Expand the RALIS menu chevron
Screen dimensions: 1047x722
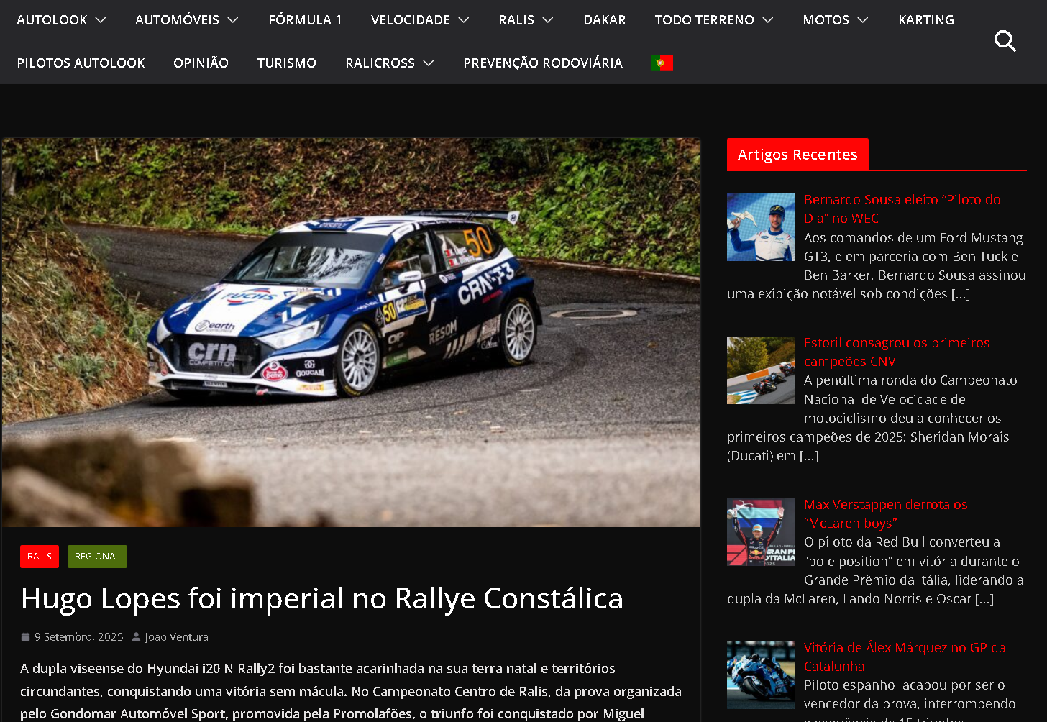point(548,20)
